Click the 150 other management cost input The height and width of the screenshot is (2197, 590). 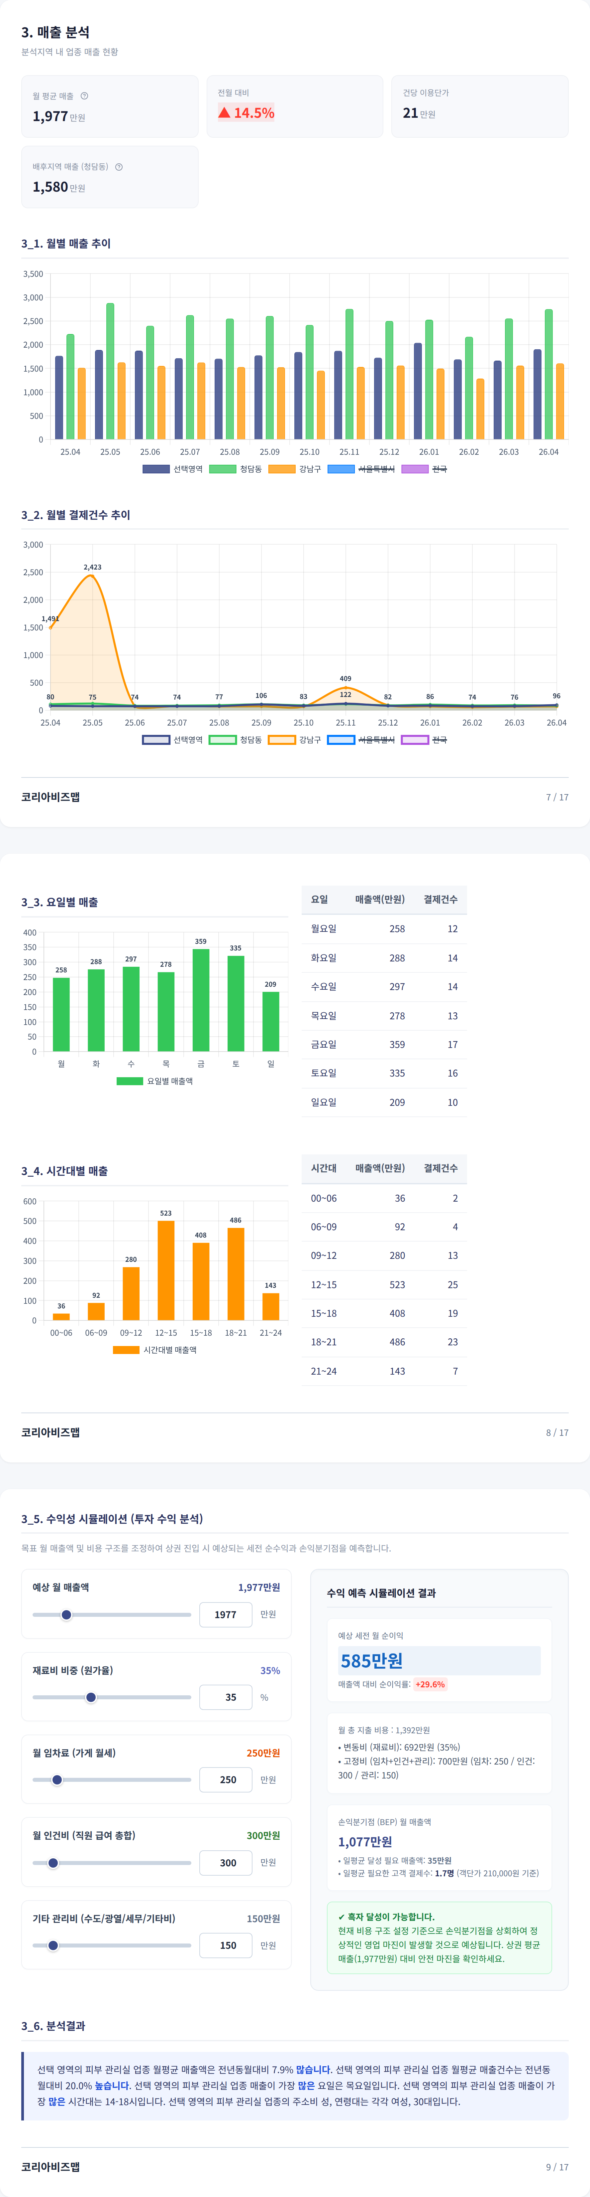pos(226,1945)
